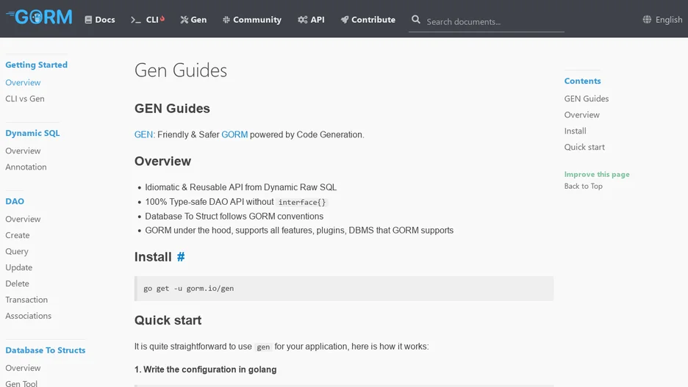Open the Update page in sidebar
This screenshot has height=387, width=688.
(x=19, y=267)
